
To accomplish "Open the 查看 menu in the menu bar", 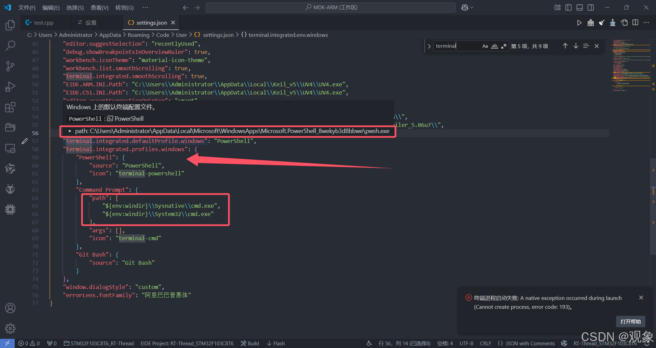I will [x=99, y=7].
